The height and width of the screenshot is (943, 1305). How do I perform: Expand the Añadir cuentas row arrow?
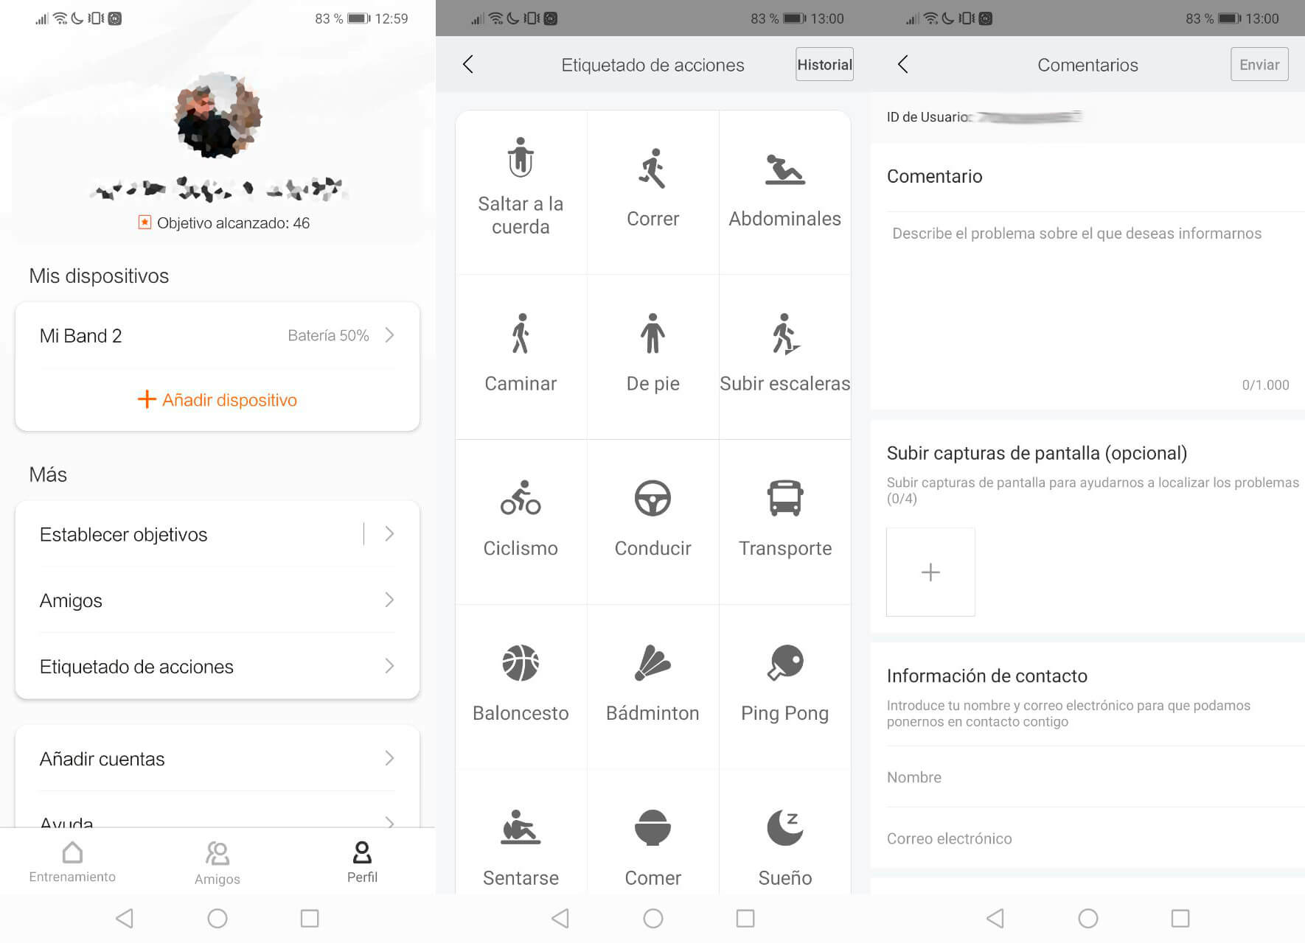click(389, 758)
